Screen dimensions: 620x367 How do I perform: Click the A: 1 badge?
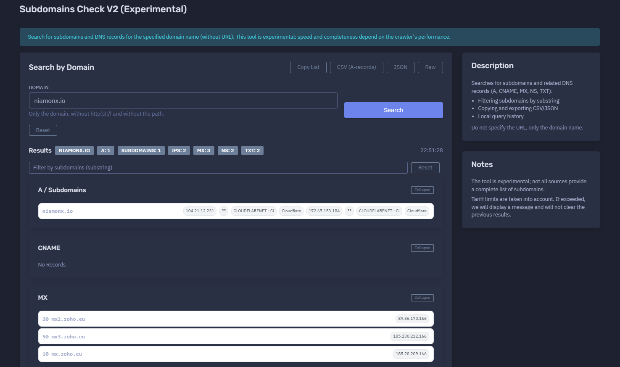click(106, 150)
